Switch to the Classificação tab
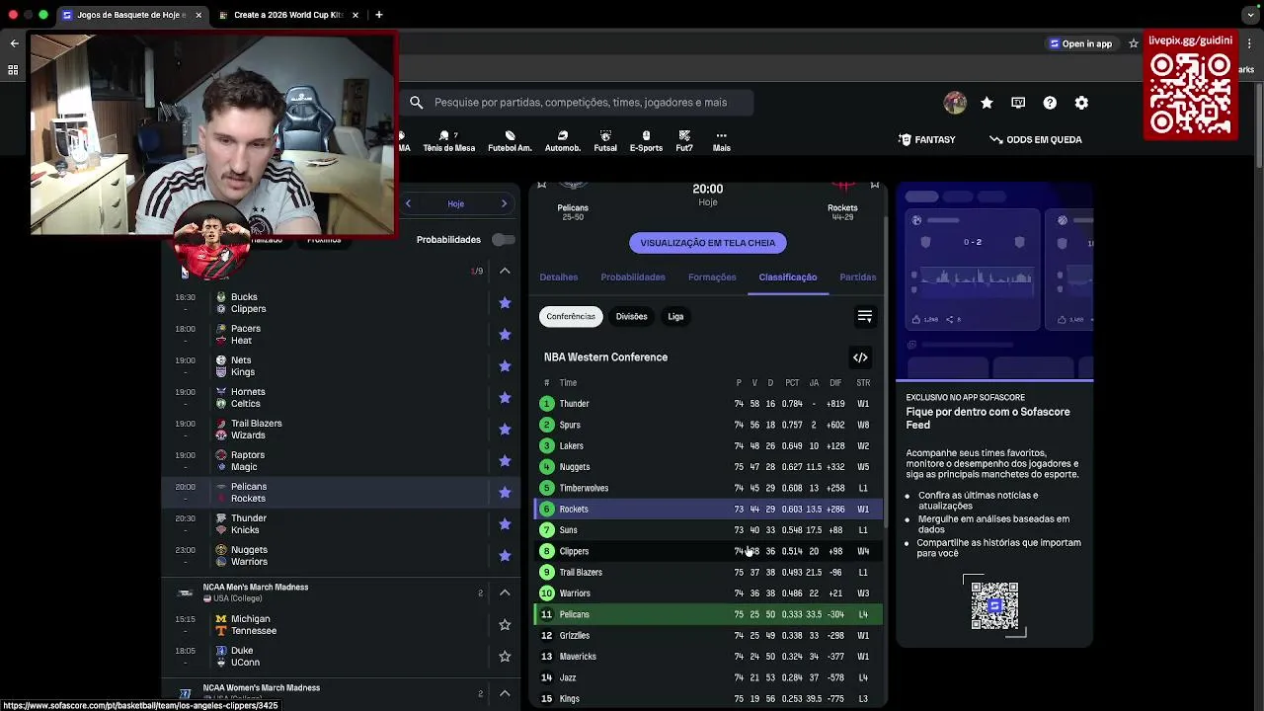The image size is (1264, 711). click(788, 277)
